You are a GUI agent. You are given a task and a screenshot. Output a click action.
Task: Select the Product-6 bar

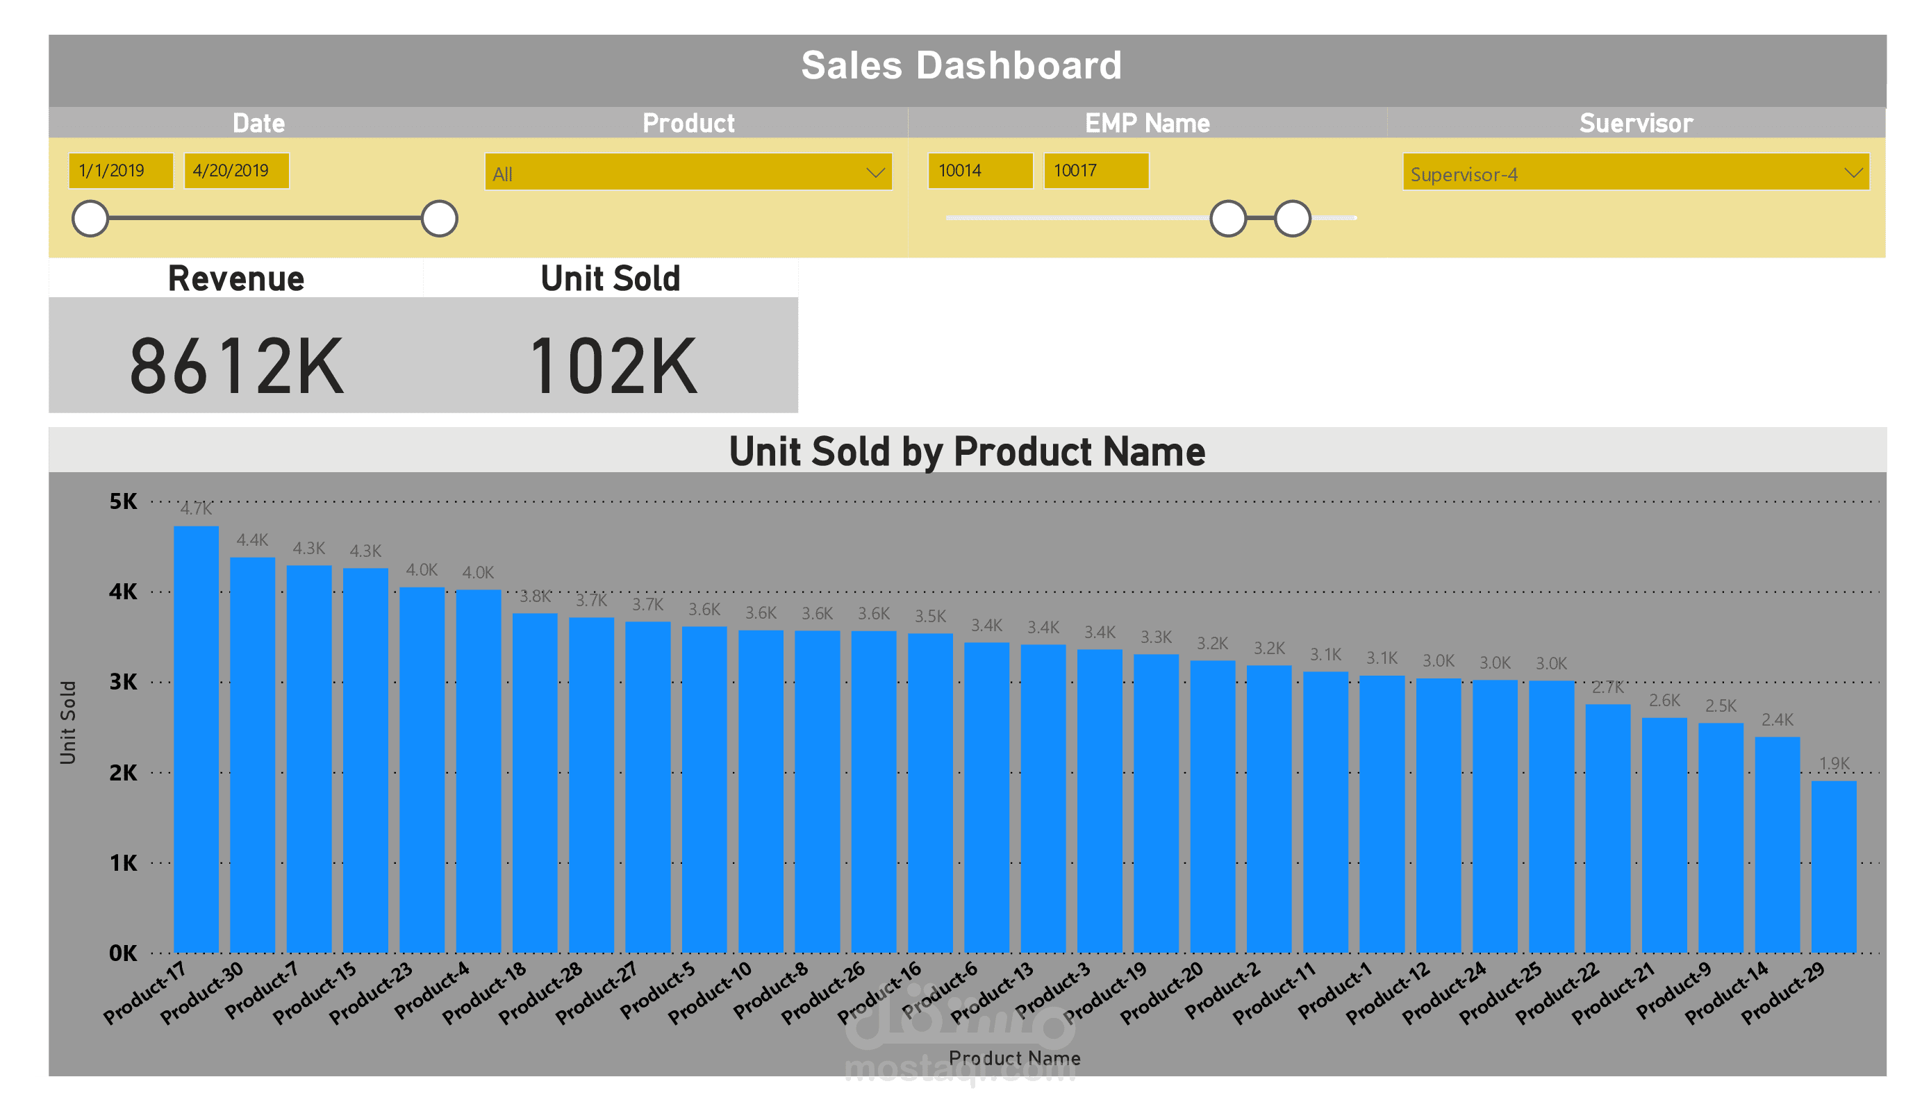[x=986, y=798]
